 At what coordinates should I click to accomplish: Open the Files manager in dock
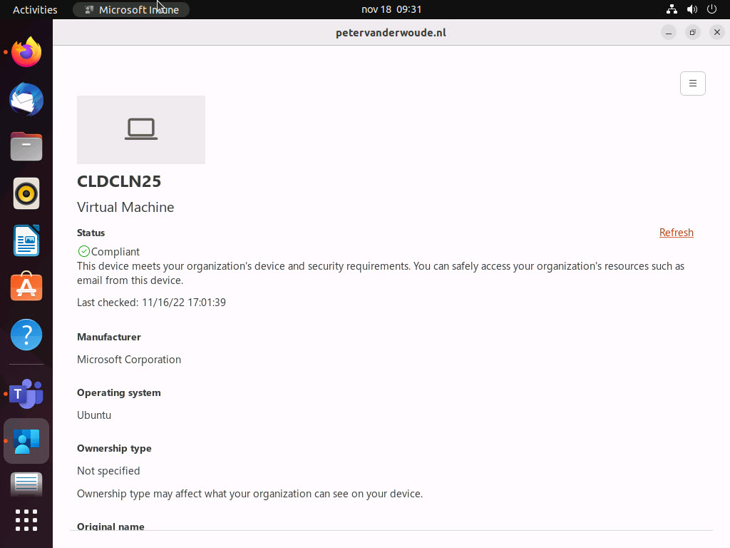[26, 146]
